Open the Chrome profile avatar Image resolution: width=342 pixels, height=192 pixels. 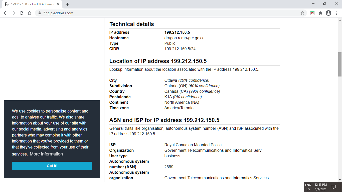click(328, 13)
